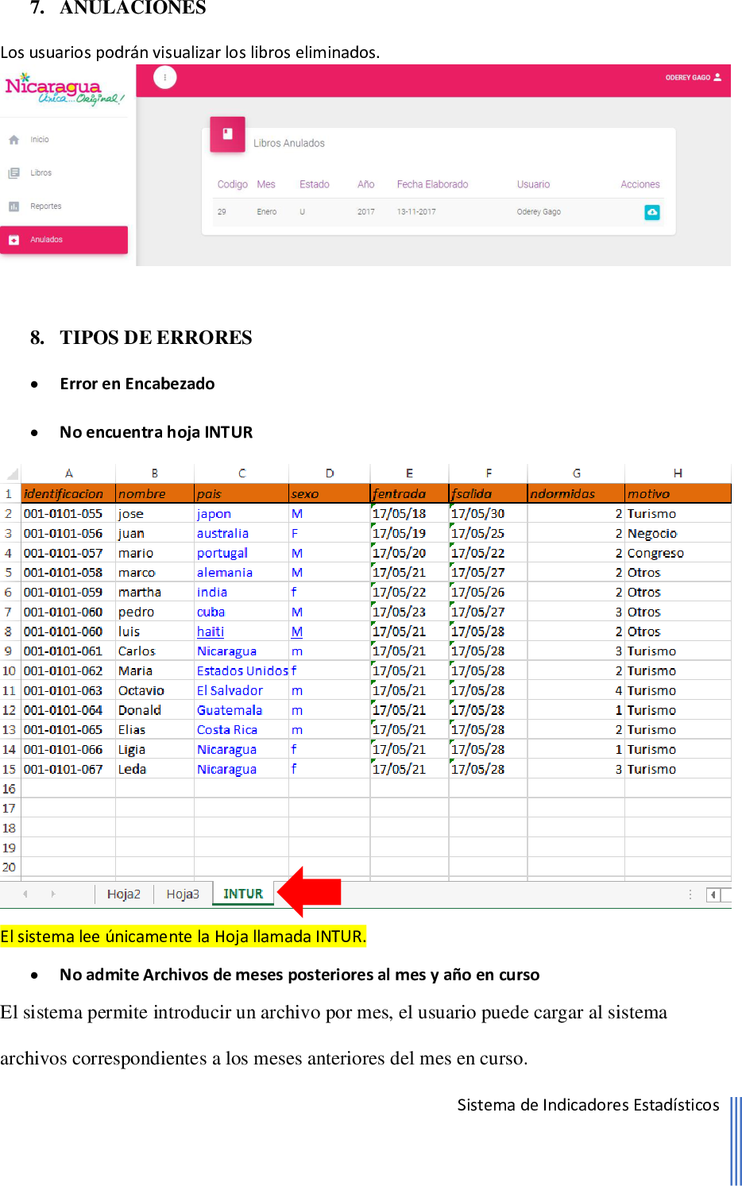This screenshot has width=742, height=1186.
Task: Click the cell 001-0101-055
Action: (68, 514)
